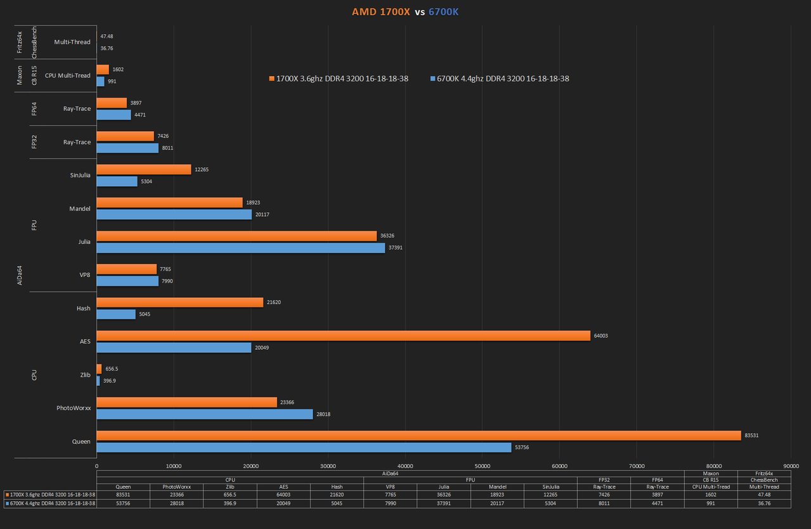The image size is (811, 529).
Task: Pick the blue PhotoWorxx bar labeled 28018
Action: (204, 414)
